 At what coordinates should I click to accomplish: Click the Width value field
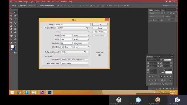point(66,36)
